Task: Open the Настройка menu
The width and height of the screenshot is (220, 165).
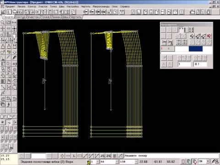Action: coord(72,6)
